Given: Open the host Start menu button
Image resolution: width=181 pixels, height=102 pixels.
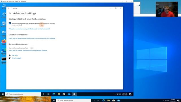Looking at the screenshot, I should tap(53, 100).
